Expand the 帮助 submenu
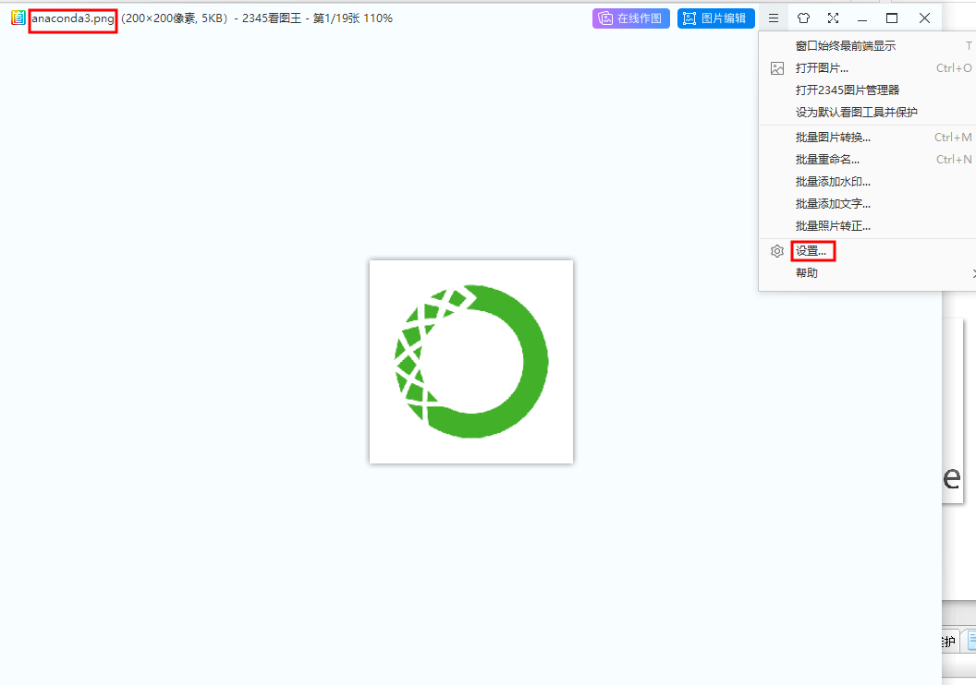The width and height of the screenshot is (976, 685). click(x=867, y=273)
